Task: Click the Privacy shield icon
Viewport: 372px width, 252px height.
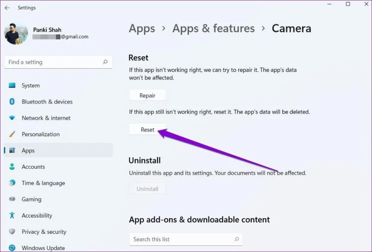Action: pyautogui.click(x=12, y=232)
